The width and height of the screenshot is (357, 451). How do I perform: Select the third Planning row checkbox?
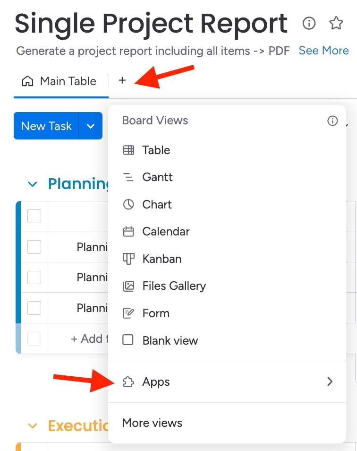pos(34,308)
